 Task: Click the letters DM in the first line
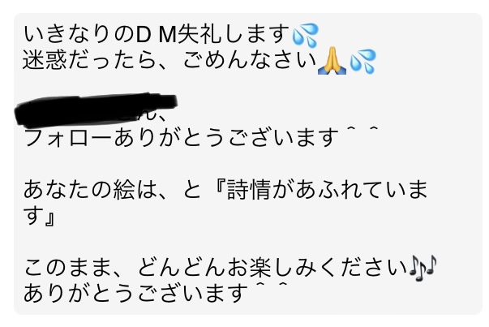point(157,34)
